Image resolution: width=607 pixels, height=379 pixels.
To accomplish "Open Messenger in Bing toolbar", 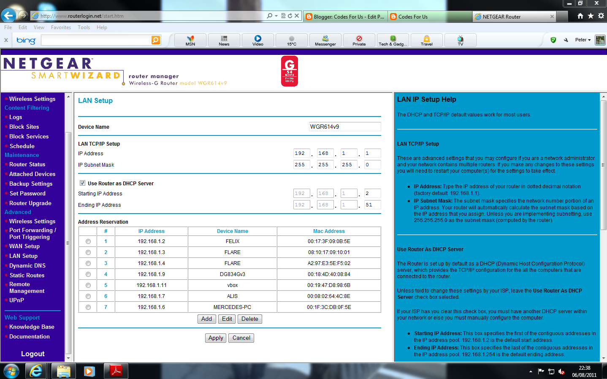I will [x=325, y=41].
